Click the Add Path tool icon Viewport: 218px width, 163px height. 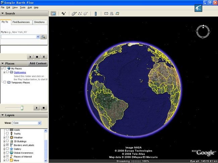click(x=80, y=14)
